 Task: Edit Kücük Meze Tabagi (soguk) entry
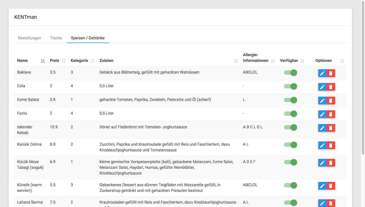(x=323, y=163)
